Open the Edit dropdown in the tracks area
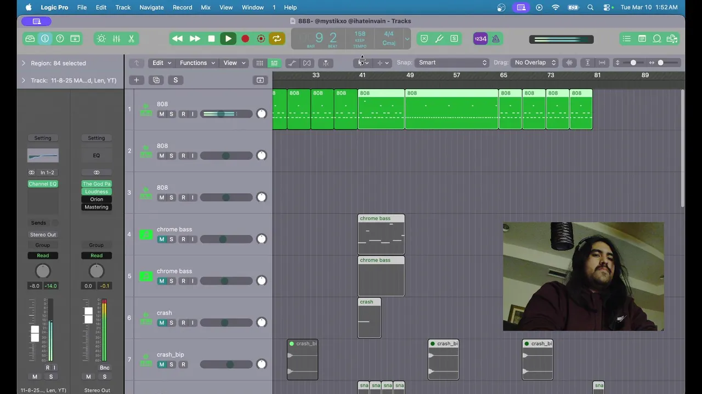This screenshot has width=702, height=394. pos(162,63)
